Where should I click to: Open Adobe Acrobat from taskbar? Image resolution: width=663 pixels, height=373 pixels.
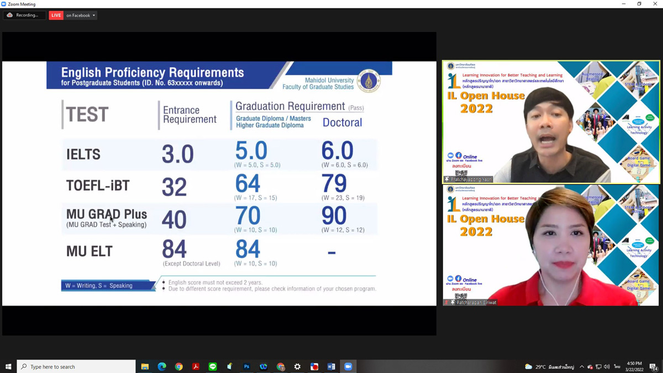196,367
